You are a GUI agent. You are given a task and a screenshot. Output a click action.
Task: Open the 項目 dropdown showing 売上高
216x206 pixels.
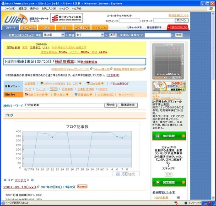tap(54, 35)
